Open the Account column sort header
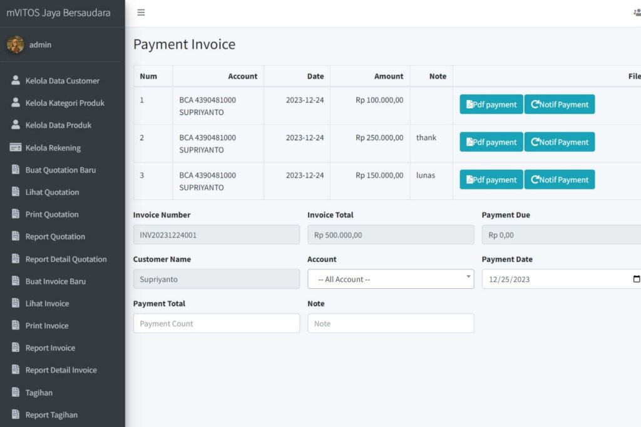 [x=243, y=76]
